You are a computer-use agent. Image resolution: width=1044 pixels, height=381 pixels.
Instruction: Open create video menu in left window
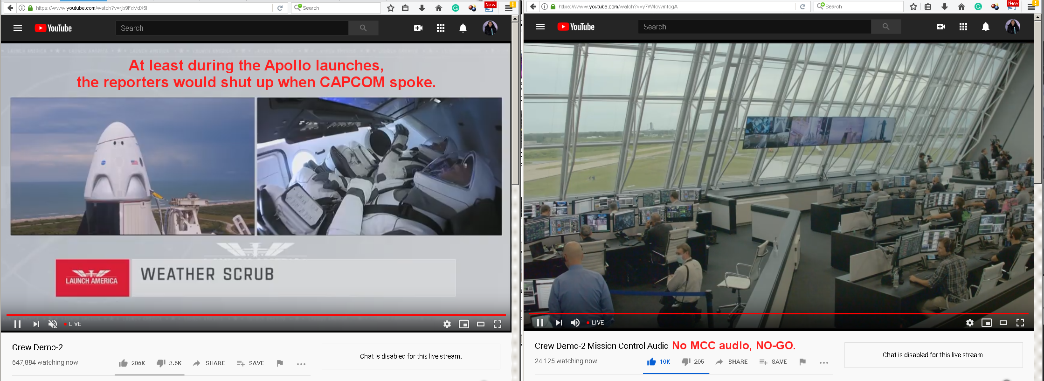coord(418,28)
